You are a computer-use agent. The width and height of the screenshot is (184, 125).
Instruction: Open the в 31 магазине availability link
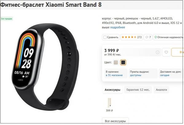click(114, 75)
